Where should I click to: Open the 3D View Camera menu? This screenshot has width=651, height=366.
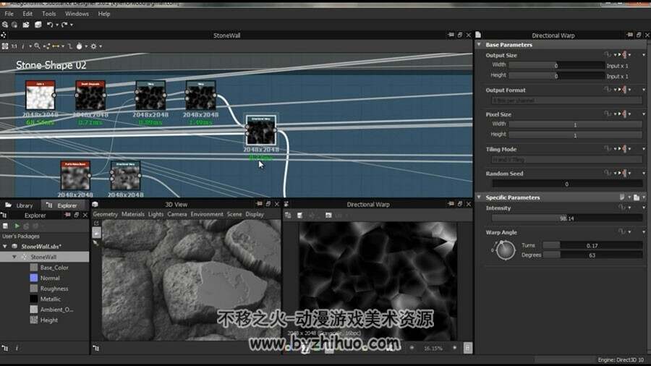click(x=177, y=215)
